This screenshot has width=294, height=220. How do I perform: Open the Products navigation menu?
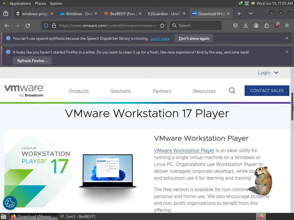(x=79, y=91)
